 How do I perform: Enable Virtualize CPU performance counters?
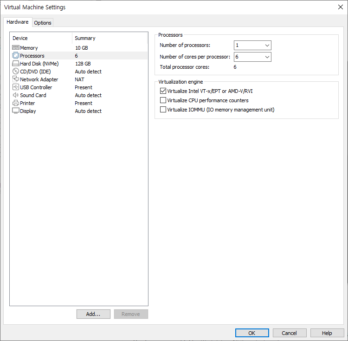(163, 100)
